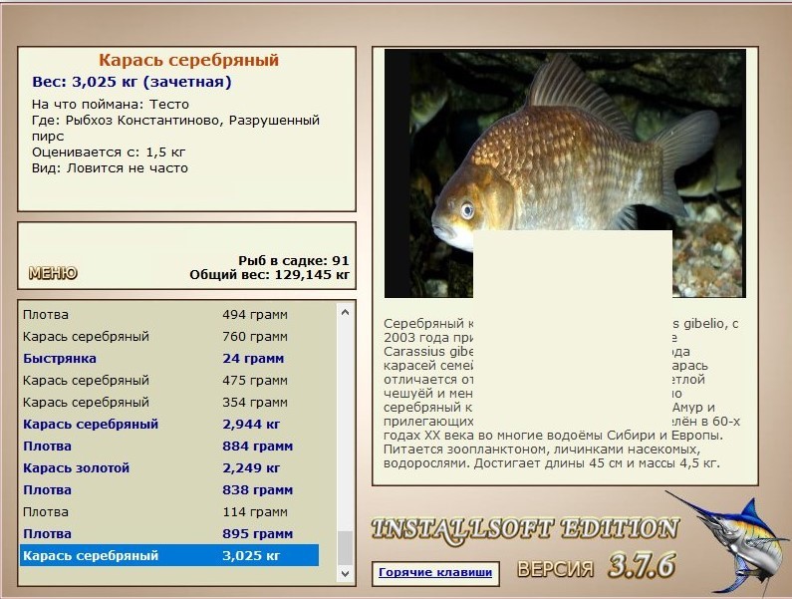Click the Рыб в садке: 91 text
Image resolution: width=792 pixels, height=599 pixels.
click(294, 261)
